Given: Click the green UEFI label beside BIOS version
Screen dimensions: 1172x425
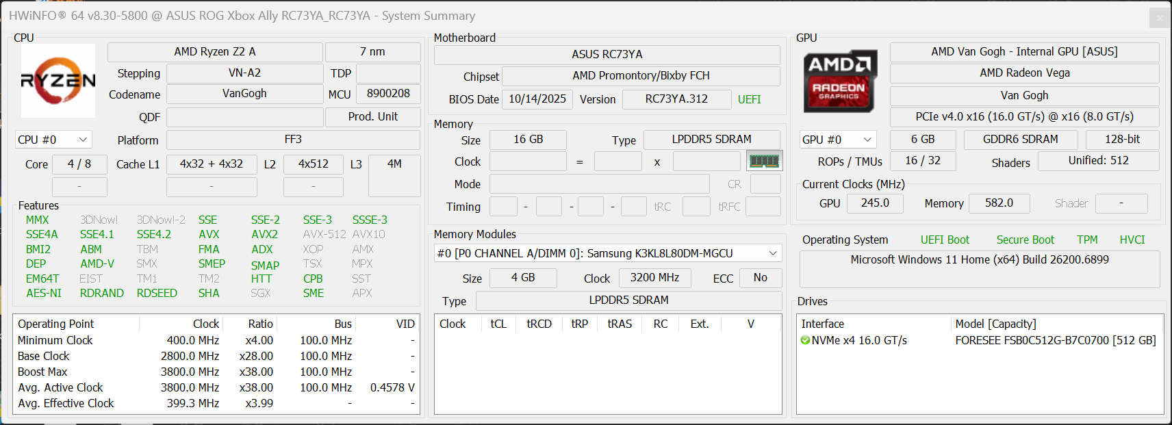Looking at the screenshot, I should click(749, 99).
